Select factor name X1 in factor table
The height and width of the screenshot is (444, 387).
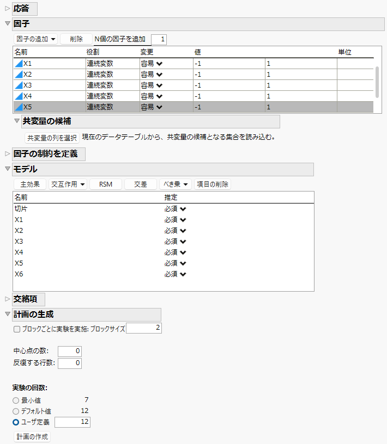pos(27,64)
